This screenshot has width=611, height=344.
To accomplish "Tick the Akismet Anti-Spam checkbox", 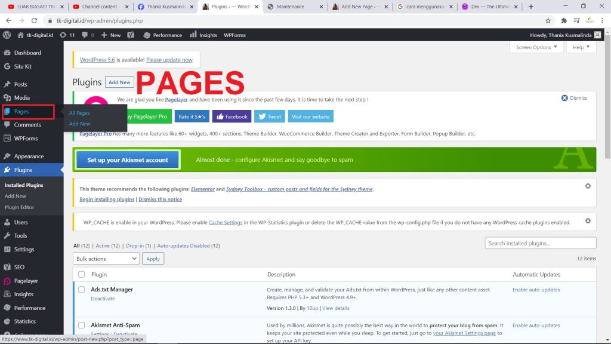I will tap(81, 325).
